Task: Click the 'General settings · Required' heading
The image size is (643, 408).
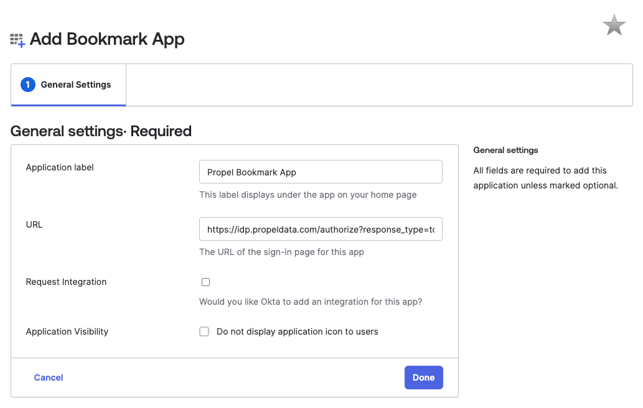Action: [x=101, y=131]
